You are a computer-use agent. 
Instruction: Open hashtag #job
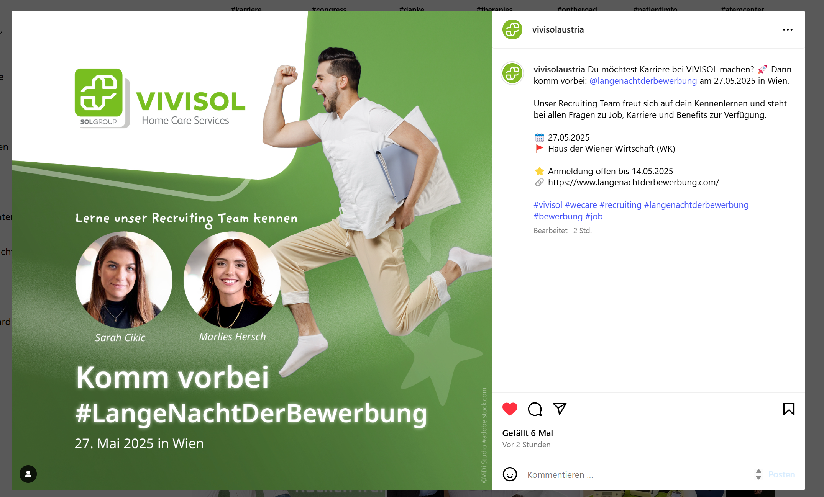coord(594,216)
